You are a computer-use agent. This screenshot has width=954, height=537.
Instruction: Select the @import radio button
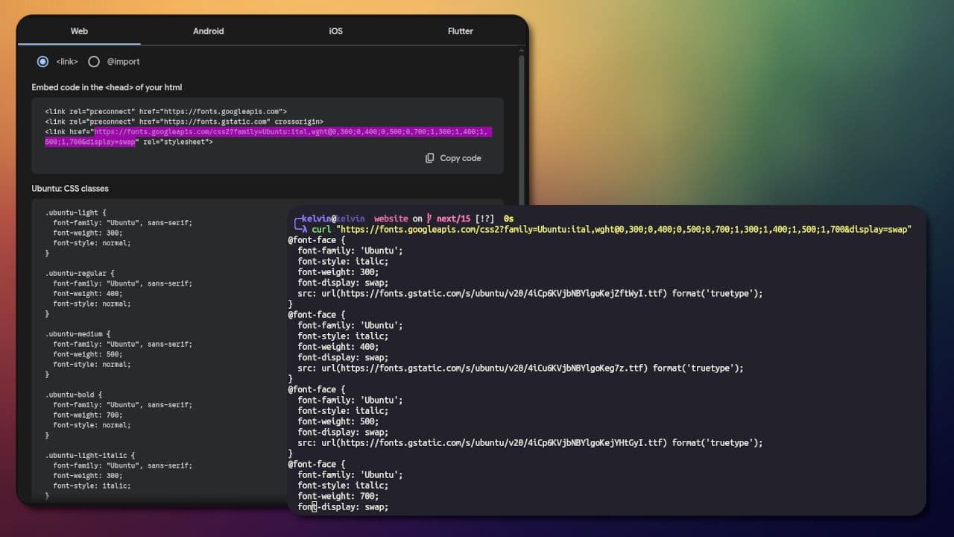[x=94, y=61]
